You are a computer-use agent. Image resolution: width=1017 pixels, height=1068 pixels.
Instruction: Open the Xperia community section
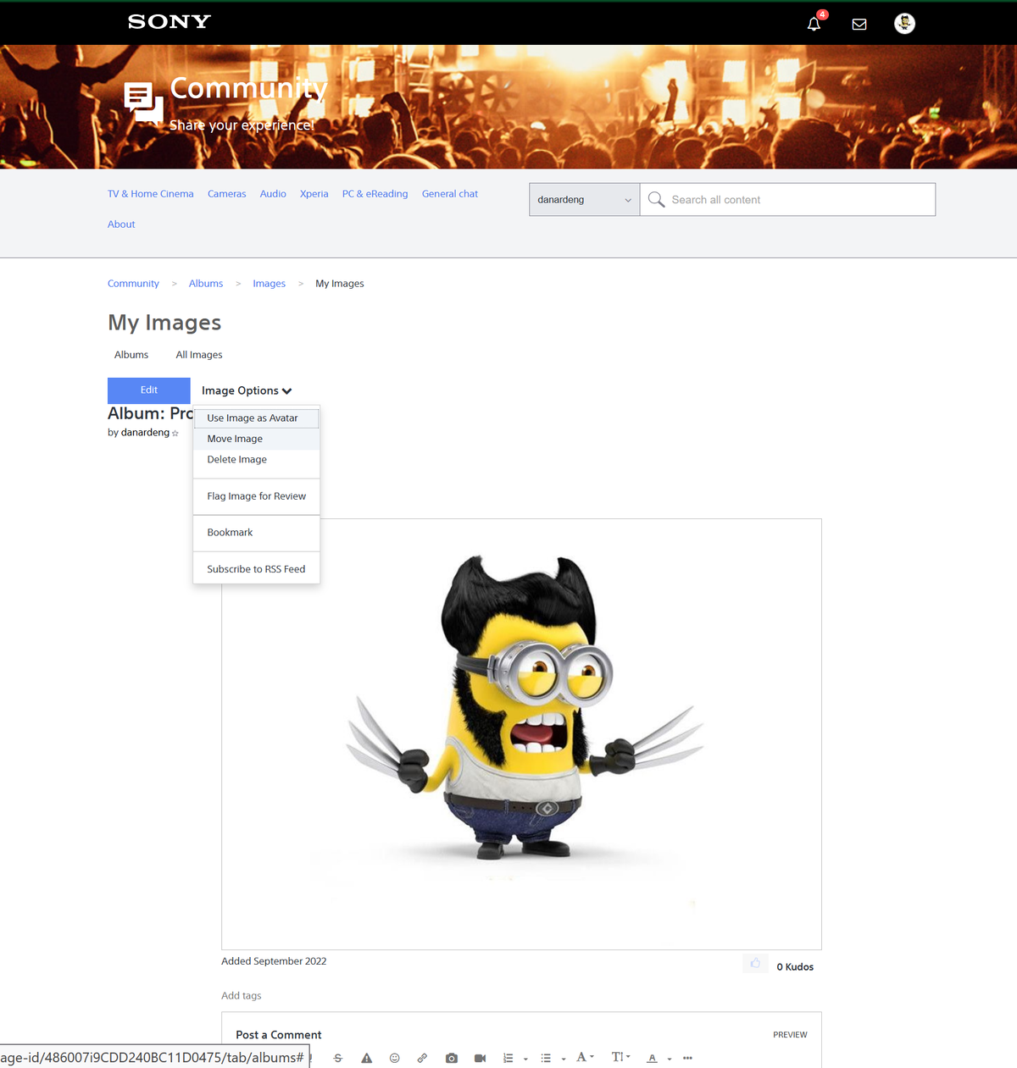click(x=314, y=193)
